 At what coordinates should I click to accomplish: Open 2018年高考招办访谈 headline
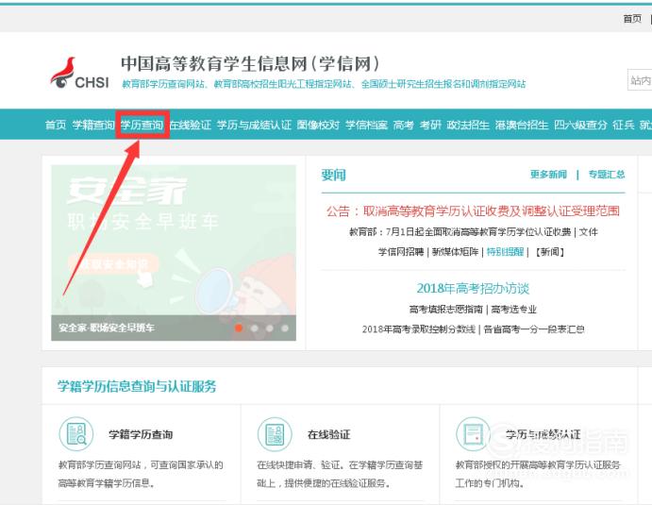(473, 288)
